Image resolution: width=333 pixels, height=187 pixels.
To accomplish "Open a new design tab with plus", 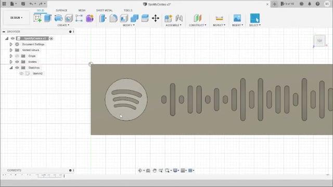I will (x=274, y=4).
